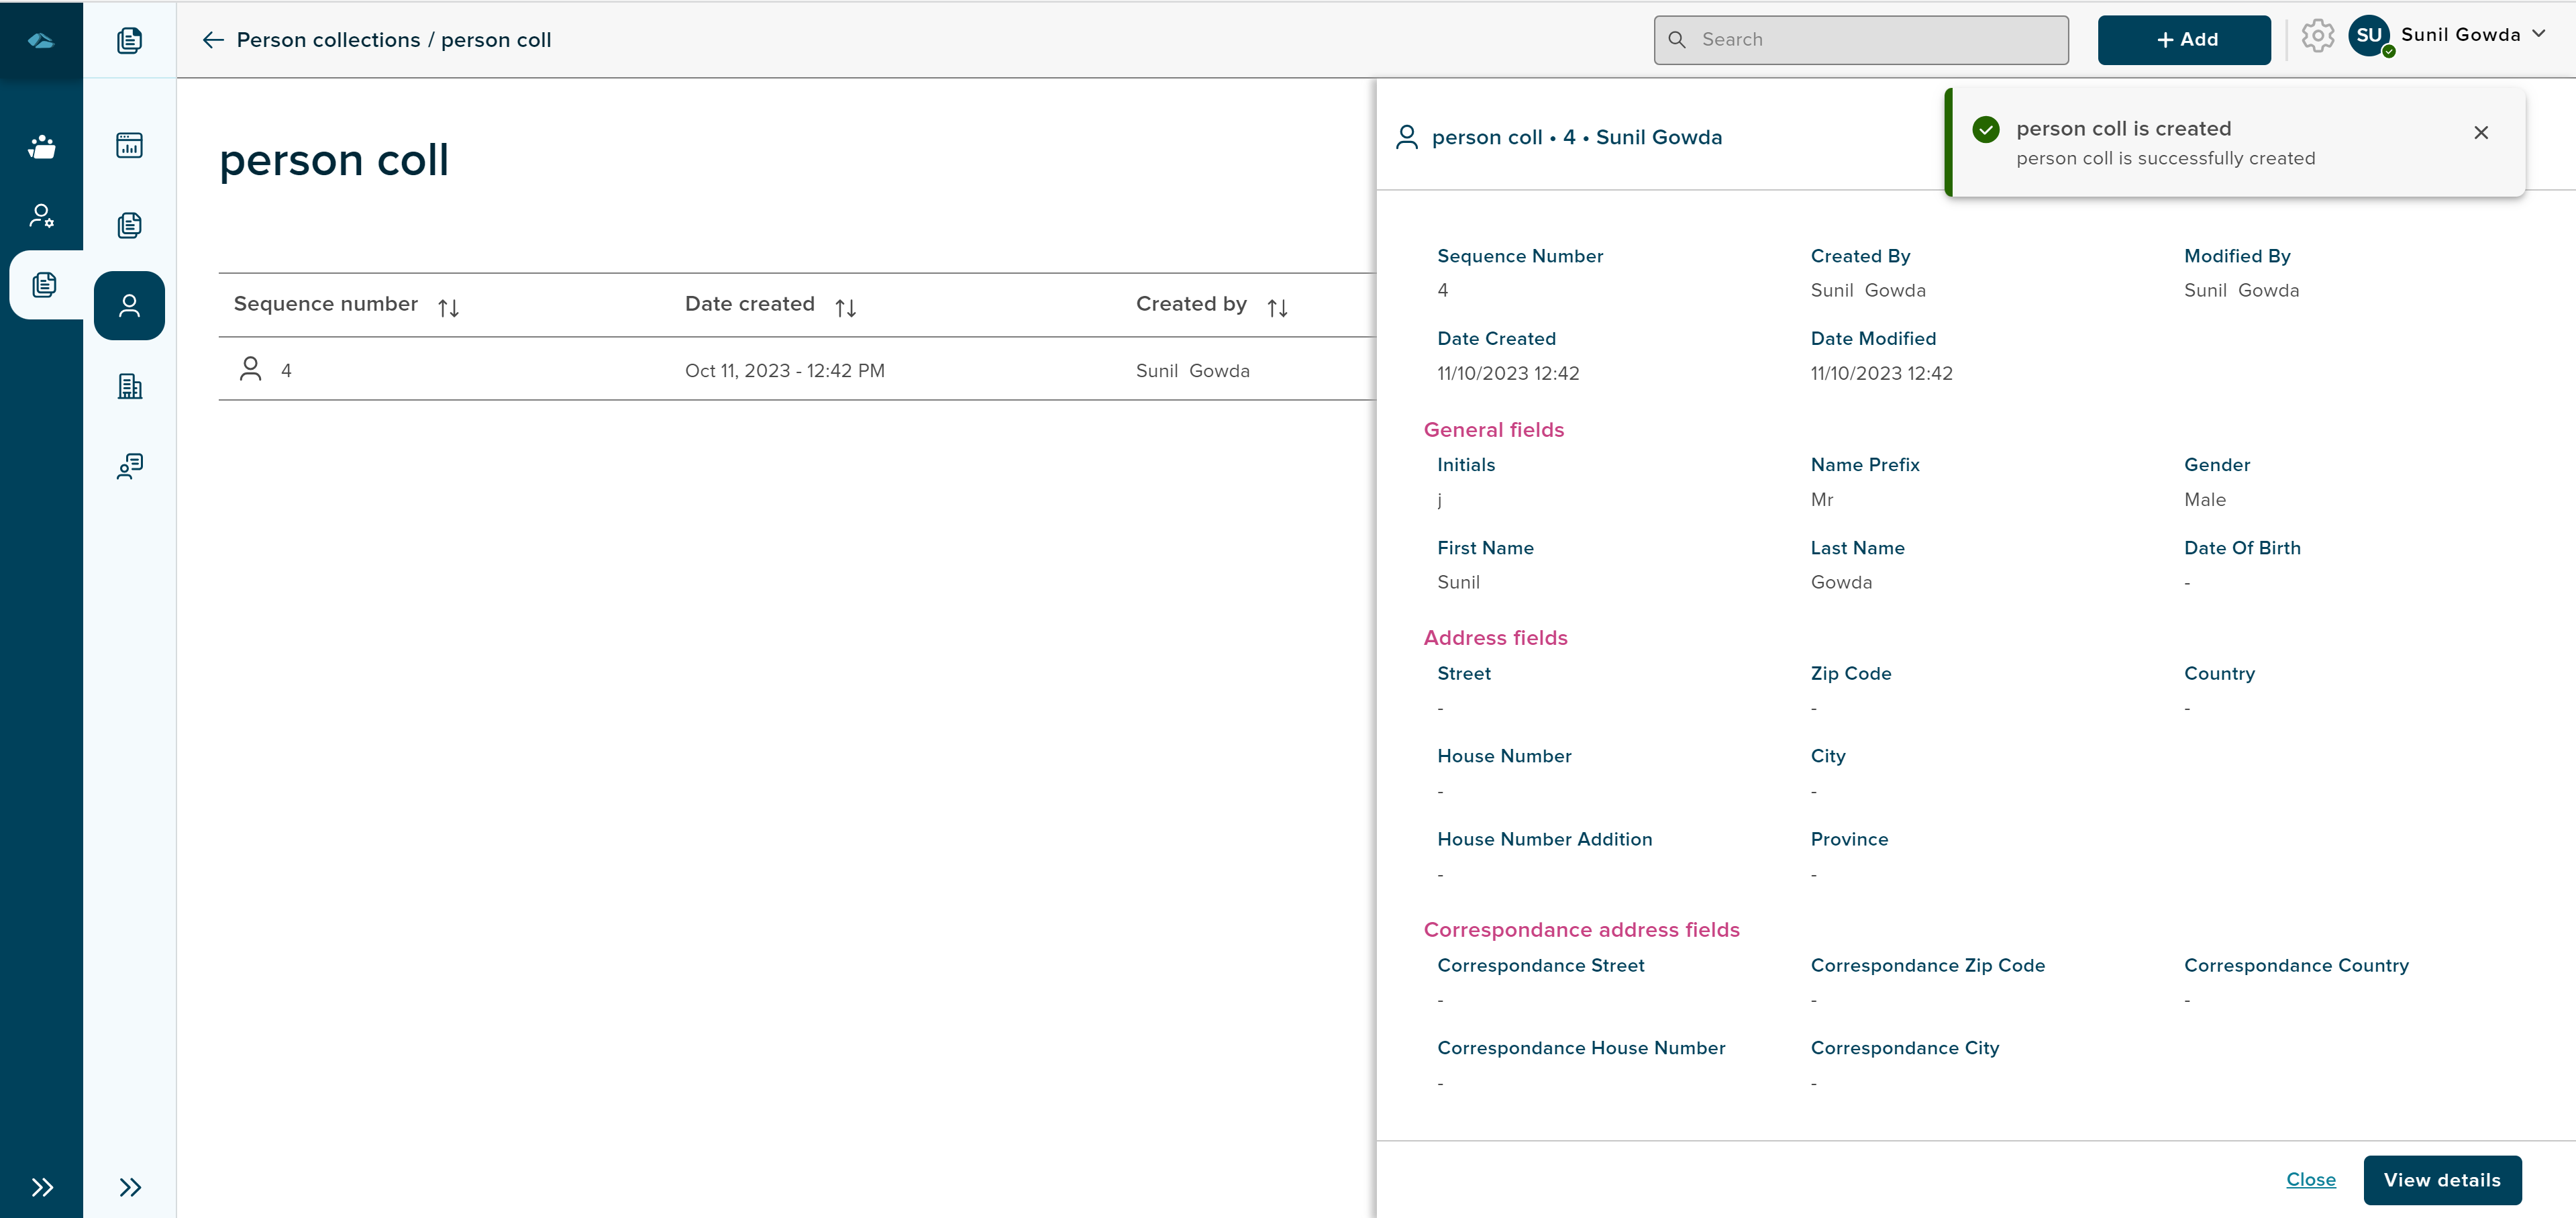Click into the Search field
Image resolution: width=2576 pixels, height=1218 pixels.
(1860, 40)
